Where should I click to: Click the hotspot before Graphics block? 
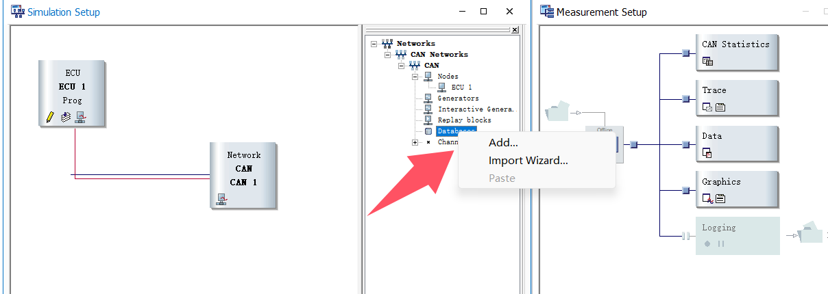(x=685, y=190)
